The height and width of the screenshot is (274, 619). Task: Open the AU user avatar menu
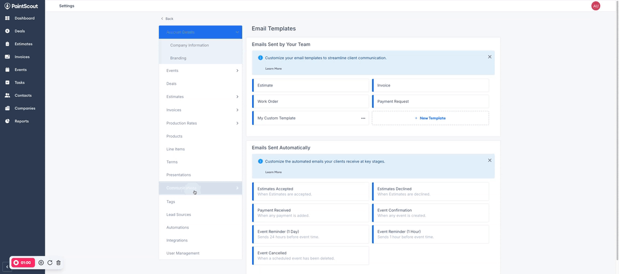pyautogui.click(x=596, y=6)
